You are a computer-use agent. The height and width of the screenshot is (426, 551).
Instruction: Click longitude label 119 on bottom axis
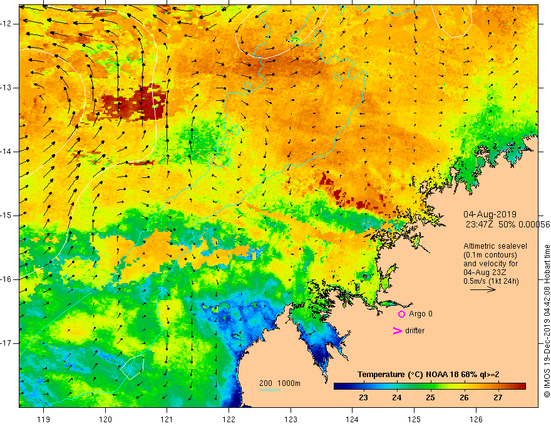(x=44, y=419)
